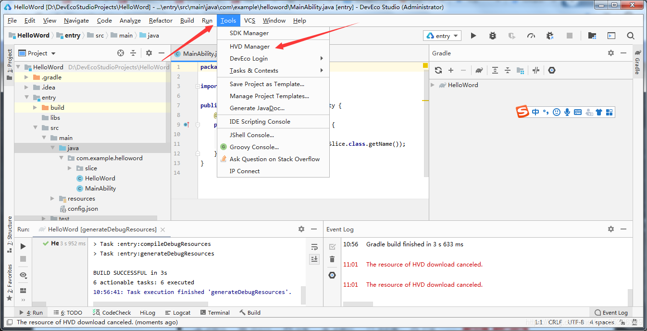Open the Gradle panel gear settings
The width and height of the screenshot is (647, 331).
point(611,53)
